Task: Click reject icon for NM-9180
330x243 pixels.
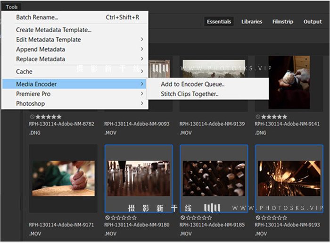Action: 107,218
